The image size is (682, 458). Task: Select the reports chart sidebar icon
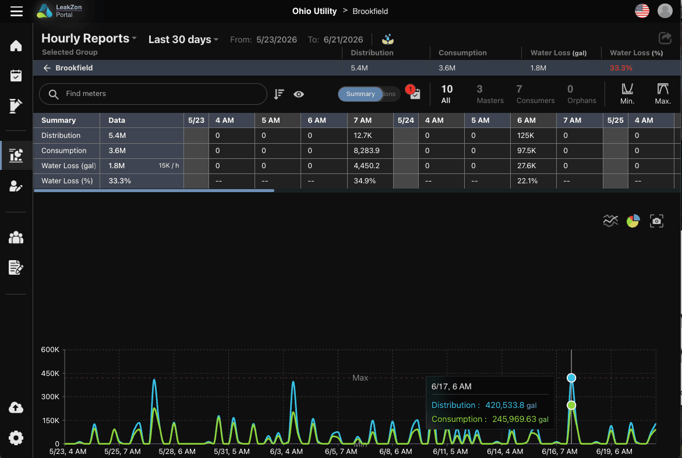tap(16, 155)
